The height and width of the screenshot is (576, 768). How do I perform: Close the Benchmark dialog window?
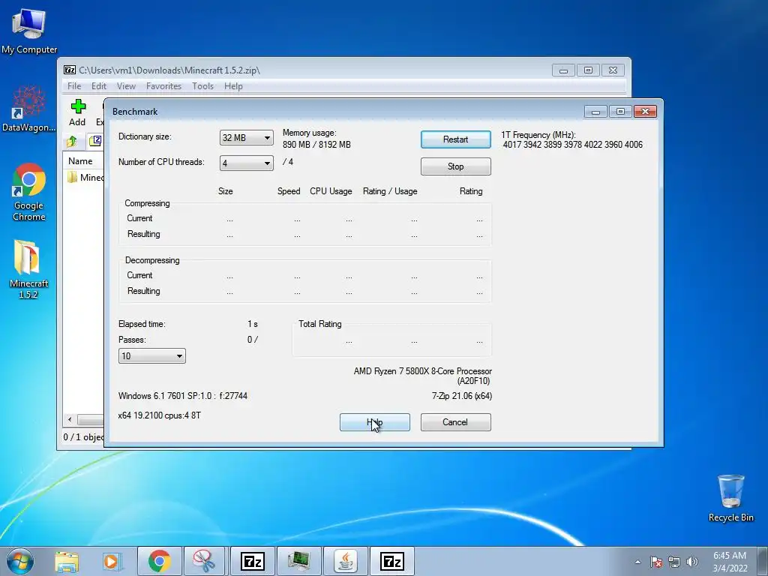point(645,112)
